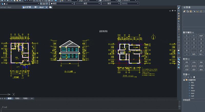Click the calculator's Angle of Line icon
The height and width of the screenshot is (112, 205).
point(201,11)
